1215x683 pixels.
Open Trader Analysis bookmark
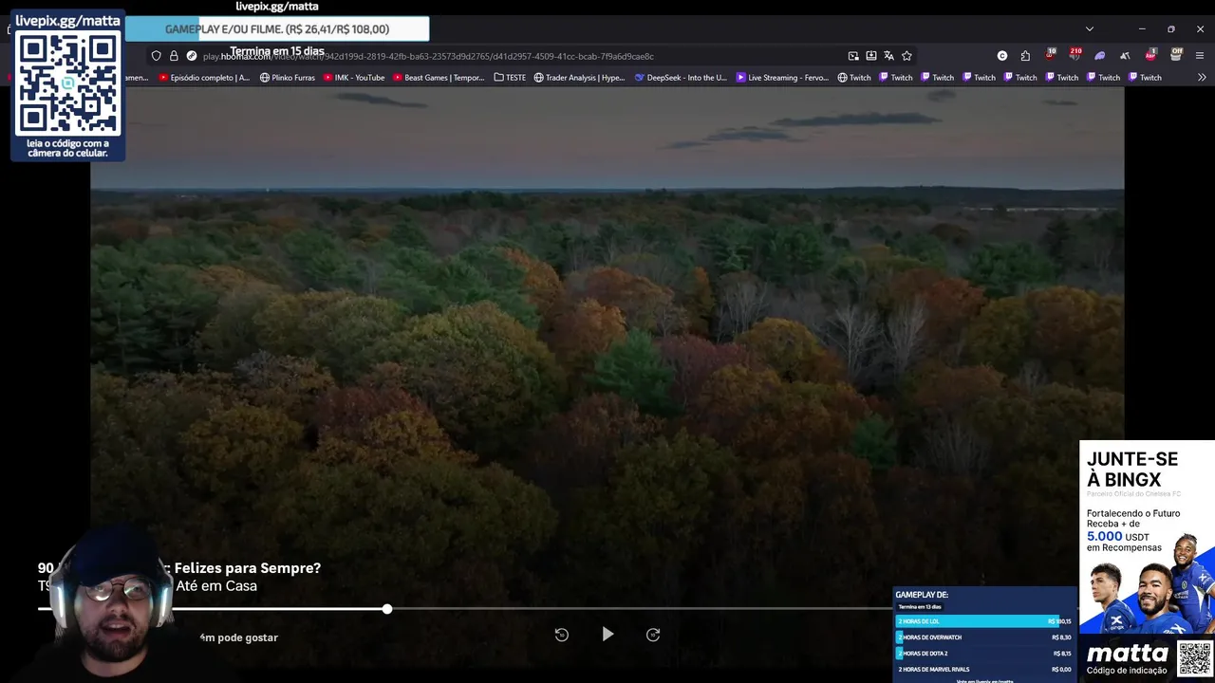click(x=579, y=78)
